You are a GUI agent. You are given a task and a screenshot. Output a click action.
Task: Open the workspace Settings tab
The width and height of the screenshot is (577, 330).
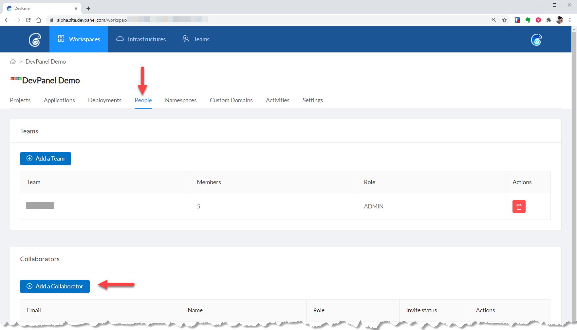tap(312, 100)
